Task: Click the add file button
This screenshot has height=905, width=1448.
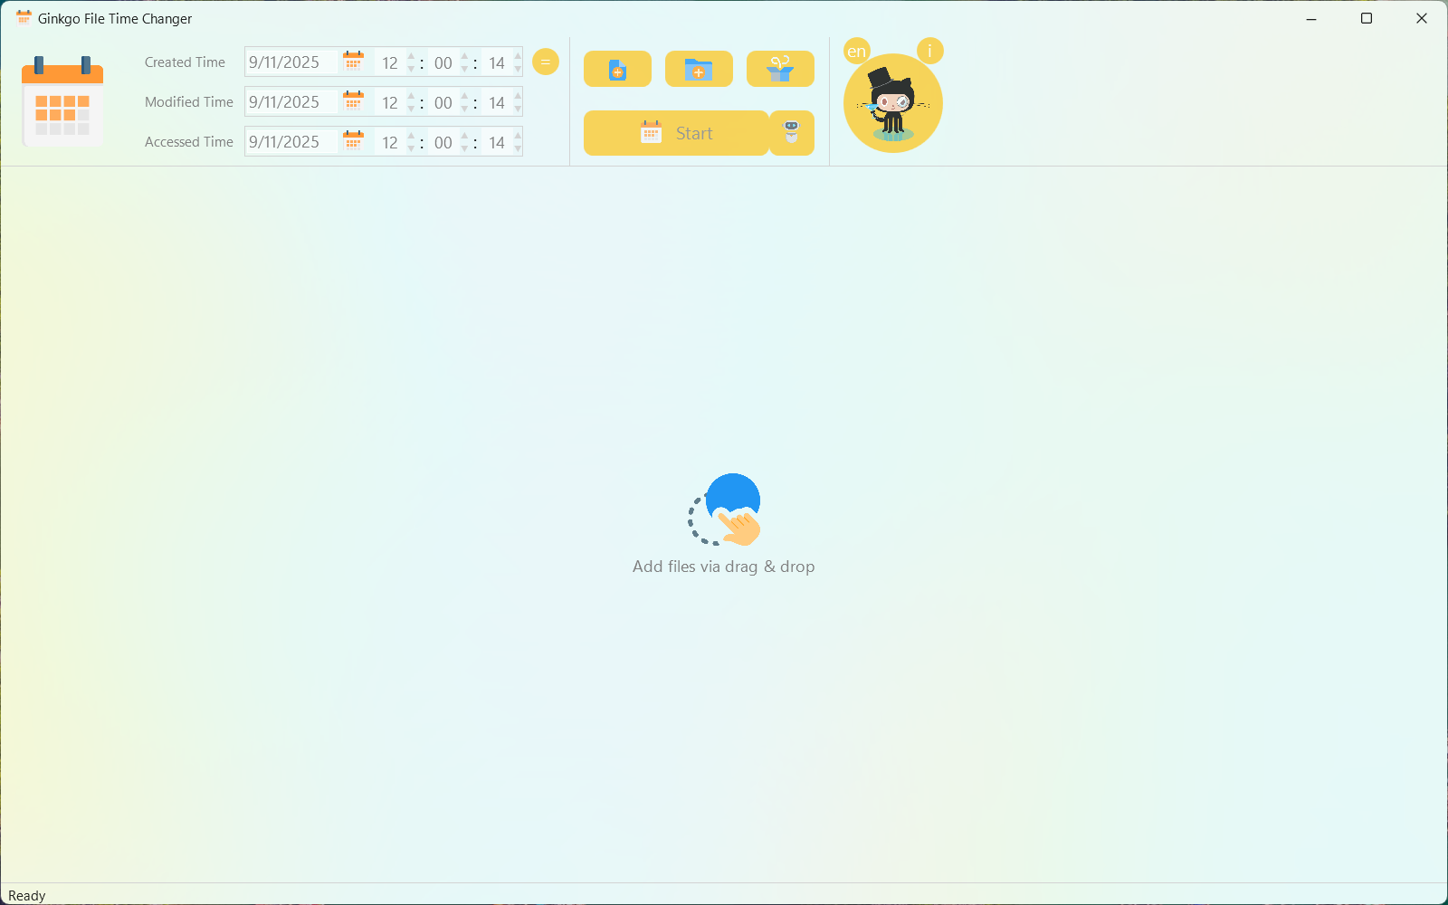Action: (x=617, y=70)
